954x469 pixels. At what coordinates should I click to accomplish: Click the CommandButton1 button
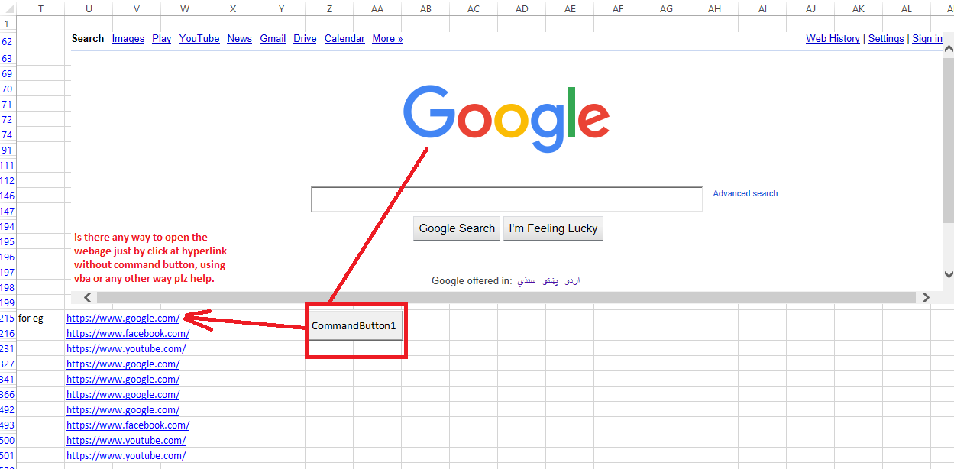[354, 326]
